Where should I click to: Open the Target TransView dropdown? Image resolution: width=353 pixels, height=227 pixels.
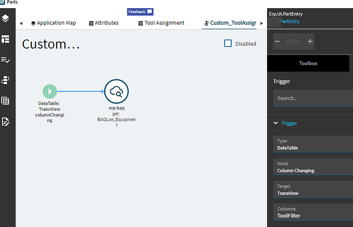click(313, 190)
